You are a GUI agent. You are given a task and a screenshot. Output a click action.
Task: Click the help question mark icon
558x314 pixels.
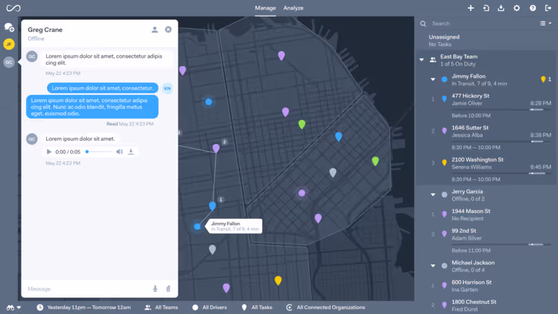click(533, 8)
